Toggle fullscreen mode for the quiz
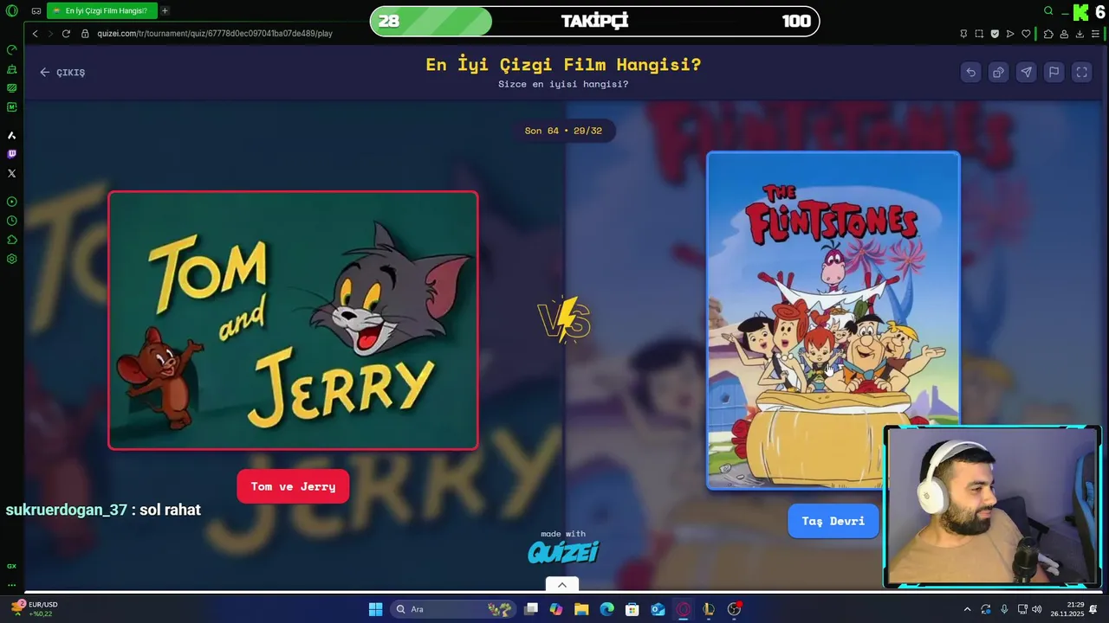Screen dimensions: 1109x623 point(1081,73)
